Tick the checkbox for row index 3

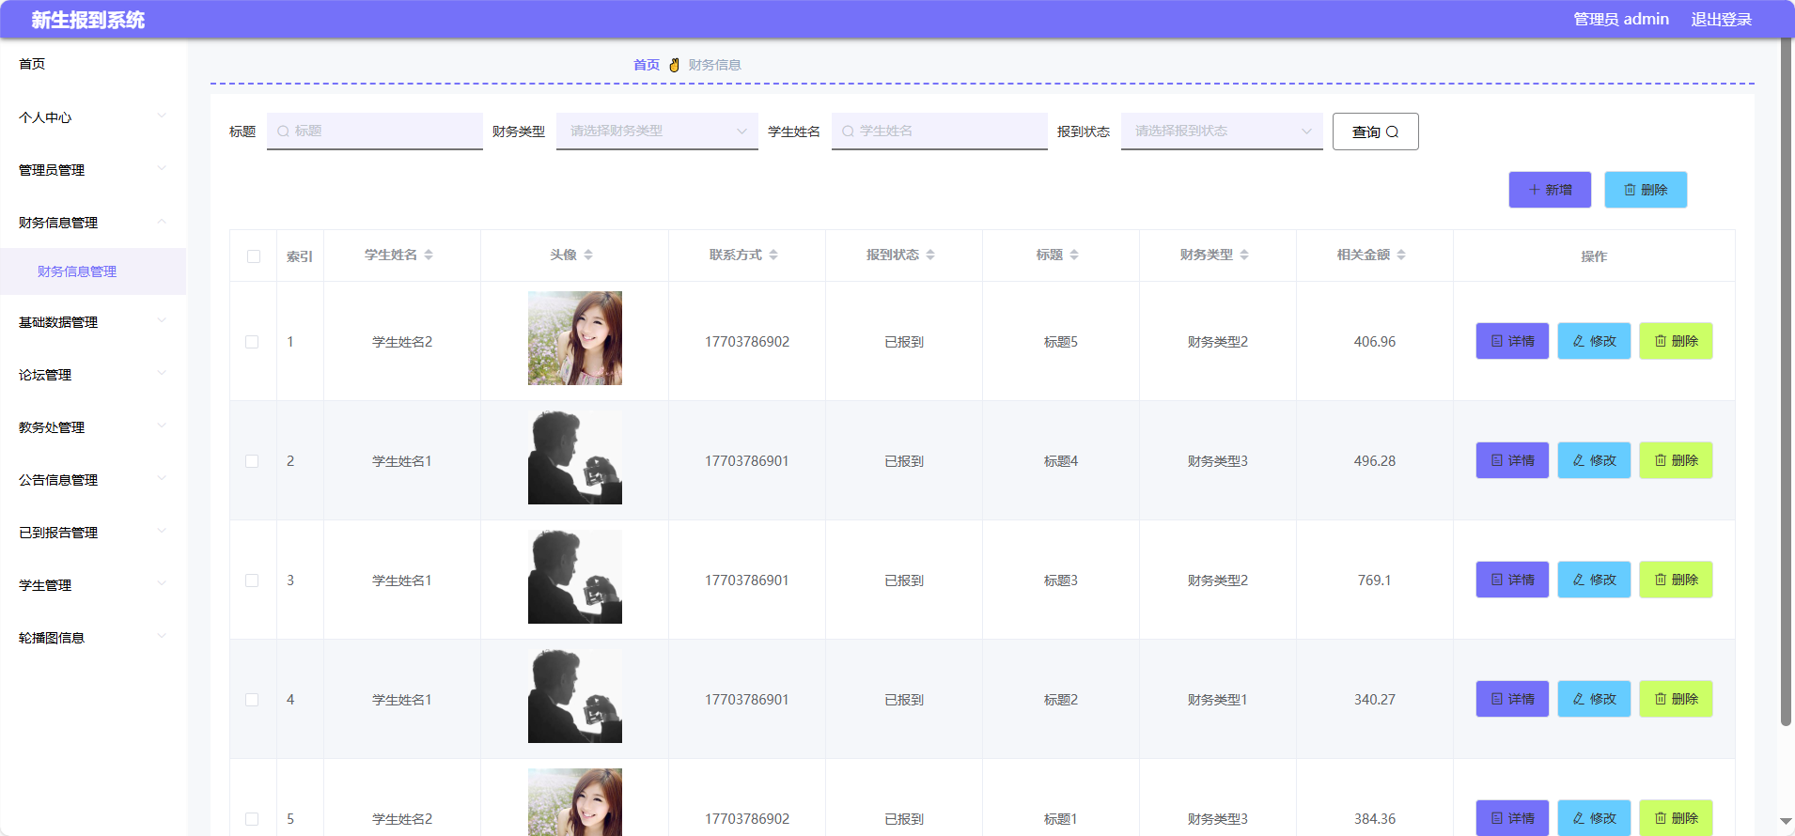252,581
